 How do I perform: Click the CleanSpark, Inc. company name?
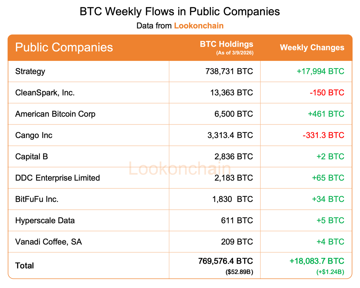coord(45,93)
